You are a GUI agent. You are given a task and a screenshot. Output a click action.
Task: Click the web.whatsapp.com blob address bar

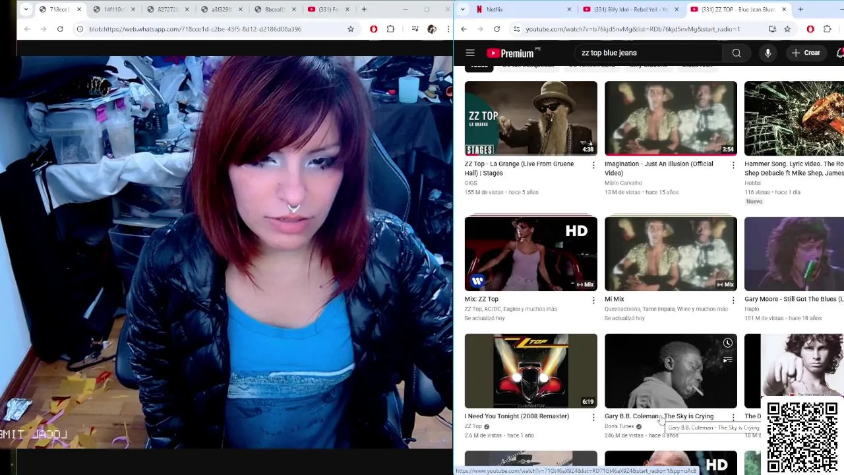[214, 29]
